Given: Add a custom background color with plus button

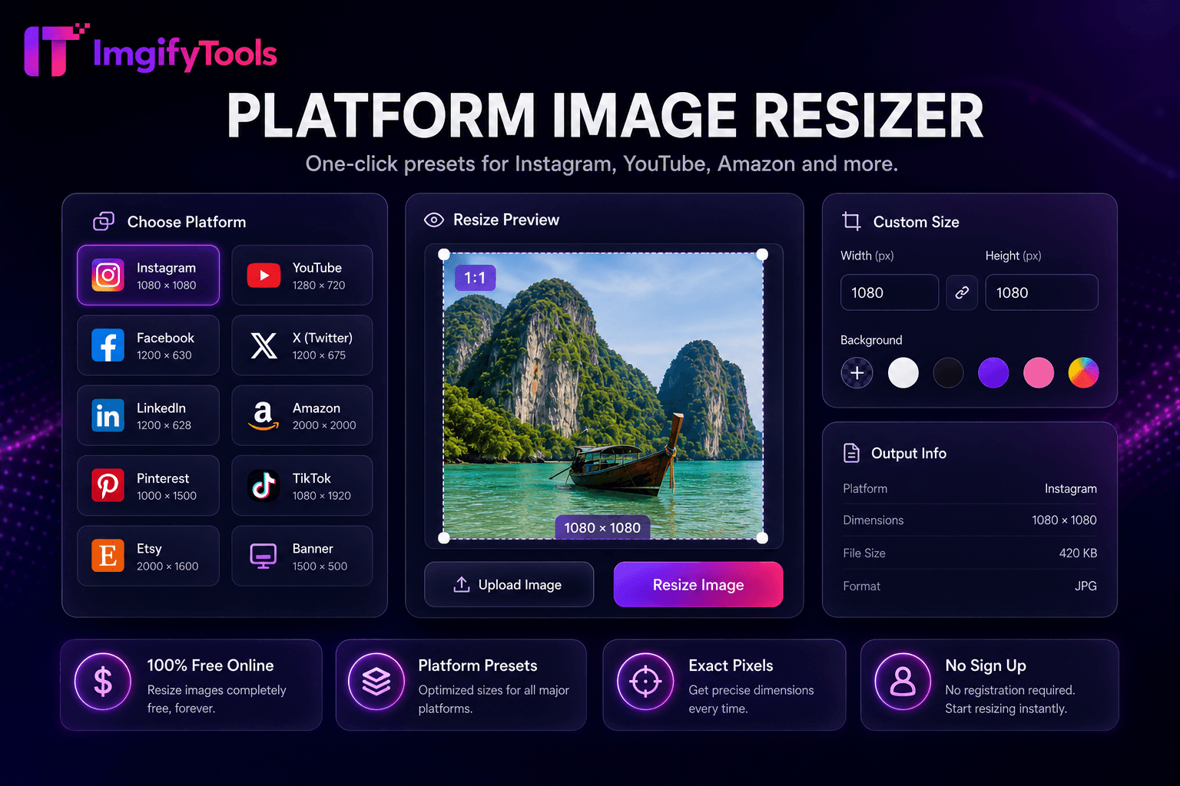Looking at the screenshot, I should (x=857, y=373).
